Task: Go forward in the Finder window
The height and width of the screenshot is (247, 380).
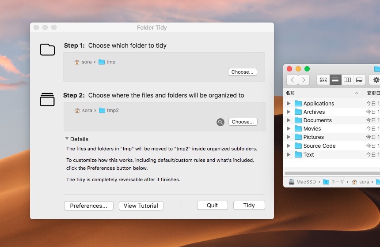Action: coord(304,80)
